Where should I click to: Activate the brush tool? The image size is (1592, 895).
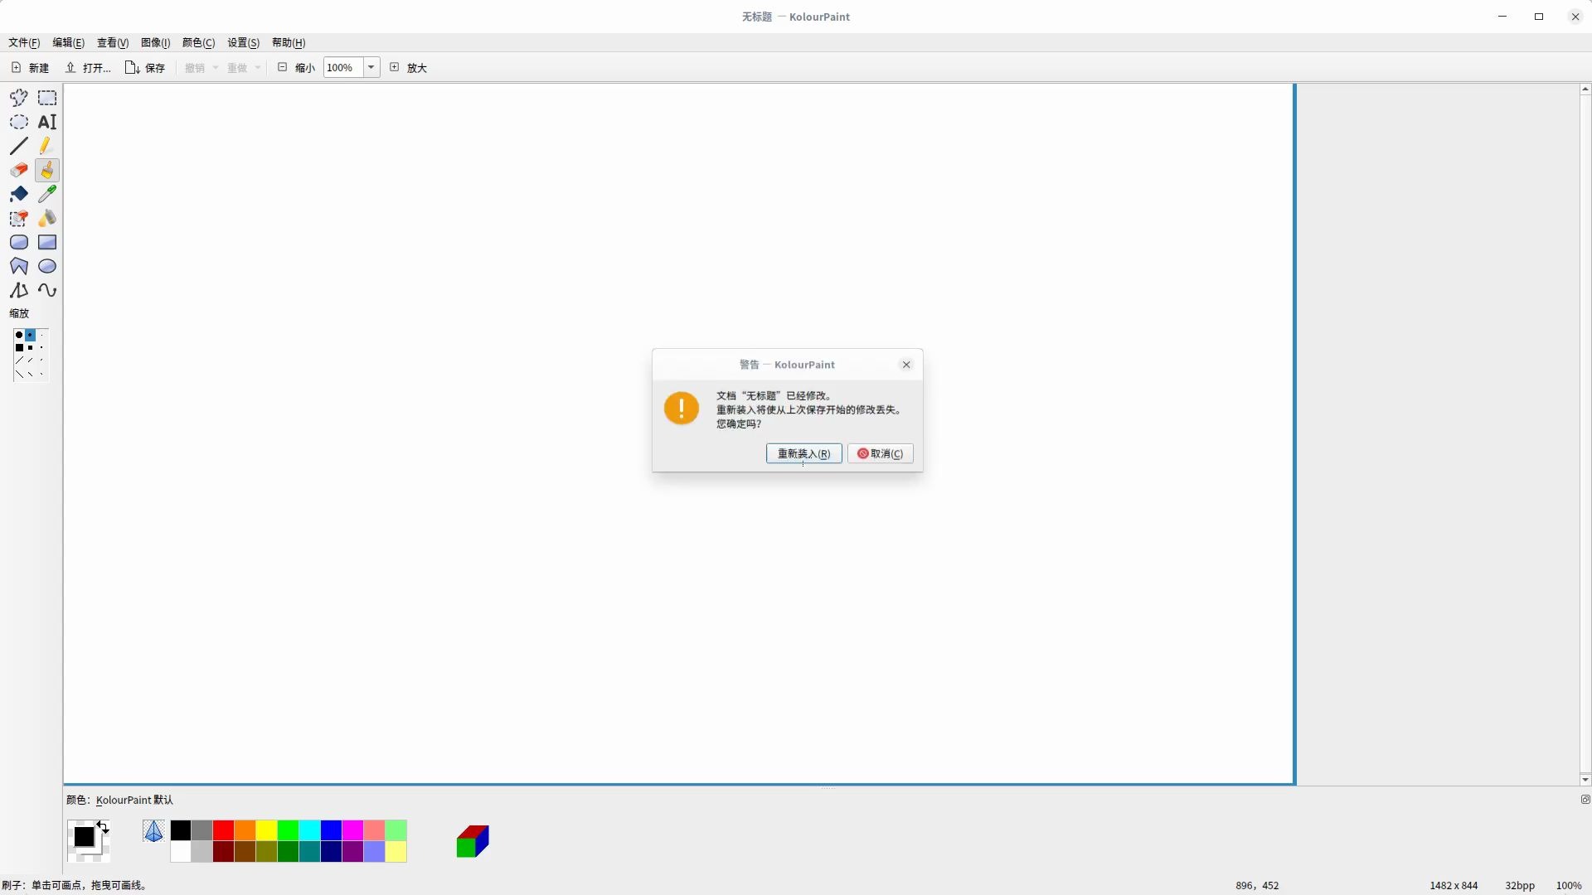click(x=47, y=170)
